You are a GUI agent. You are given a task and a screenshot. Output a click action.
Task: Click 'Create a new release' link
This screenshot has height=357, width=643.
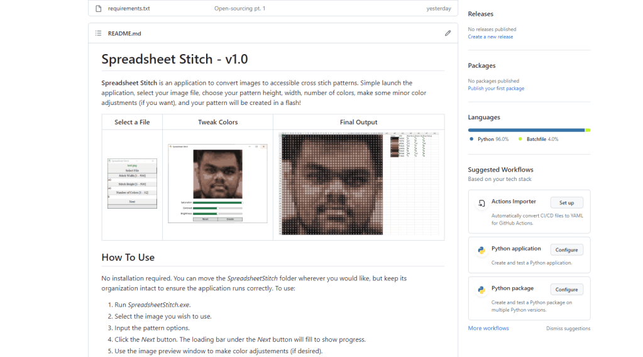tap(490, 37)
